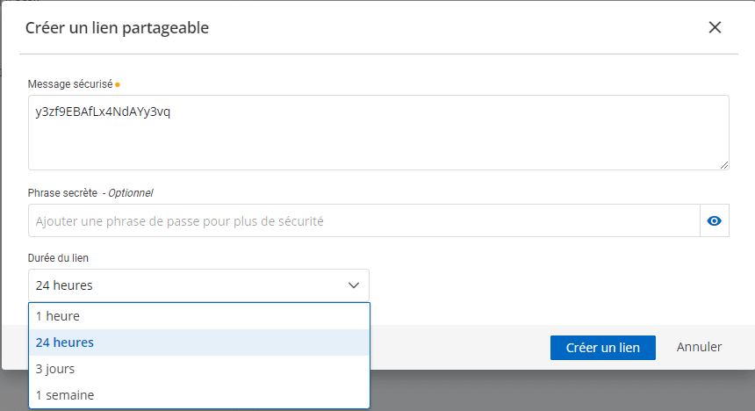Toggle passphrase visibility with the eye icon
This screenshot has height=411, width=755.
coord(715,221)
